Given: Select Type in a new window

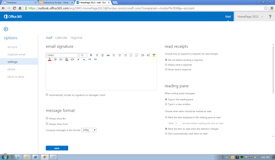Looking at the screenshot, I should coord(166,104).
